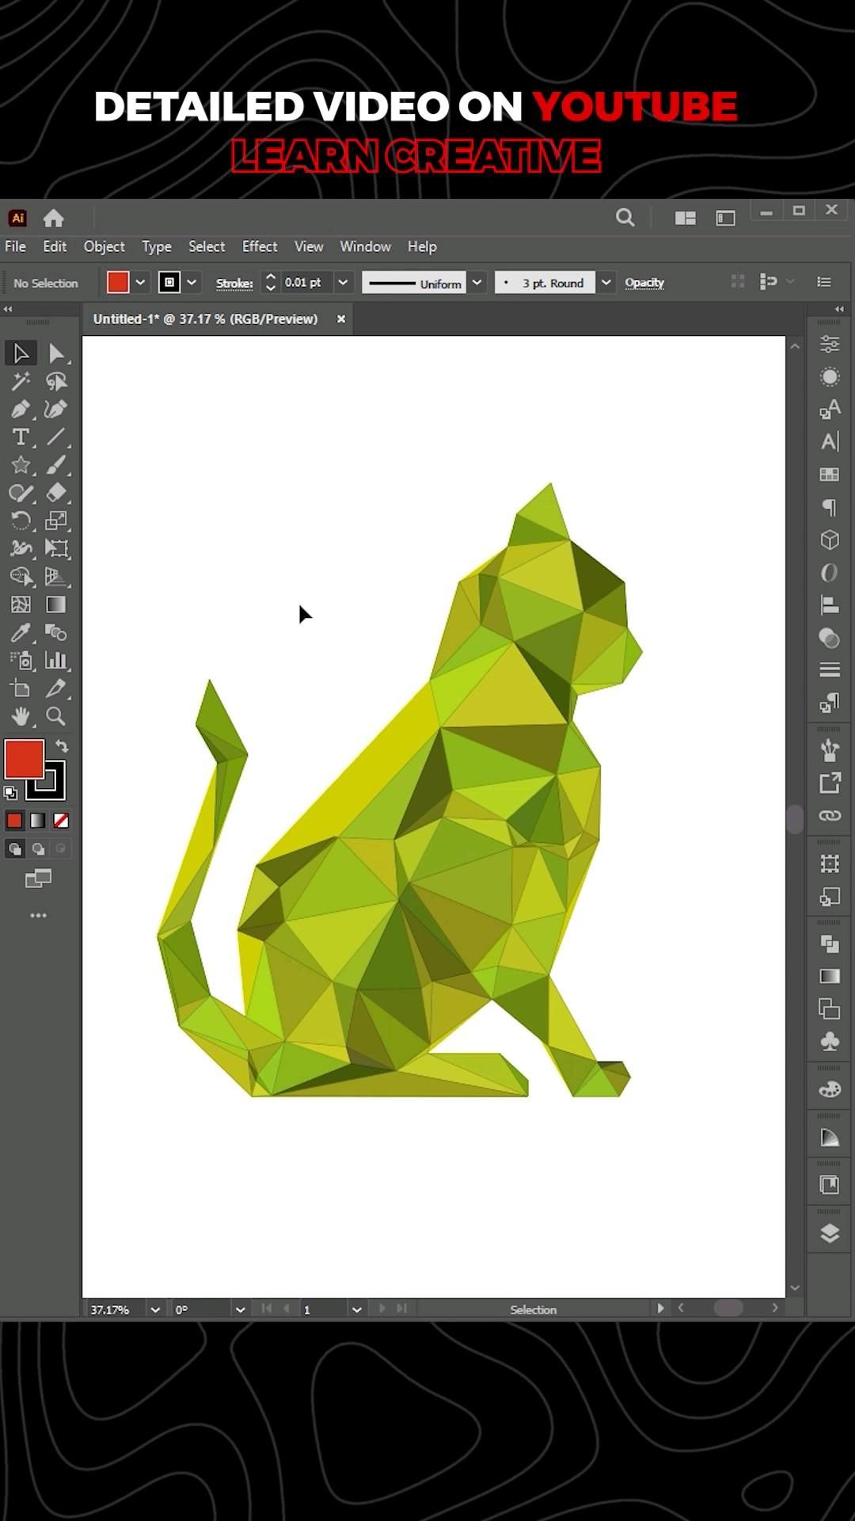855x1521 pixels.
Task: Select the Free Transform tool
Action: pos(56,548)
